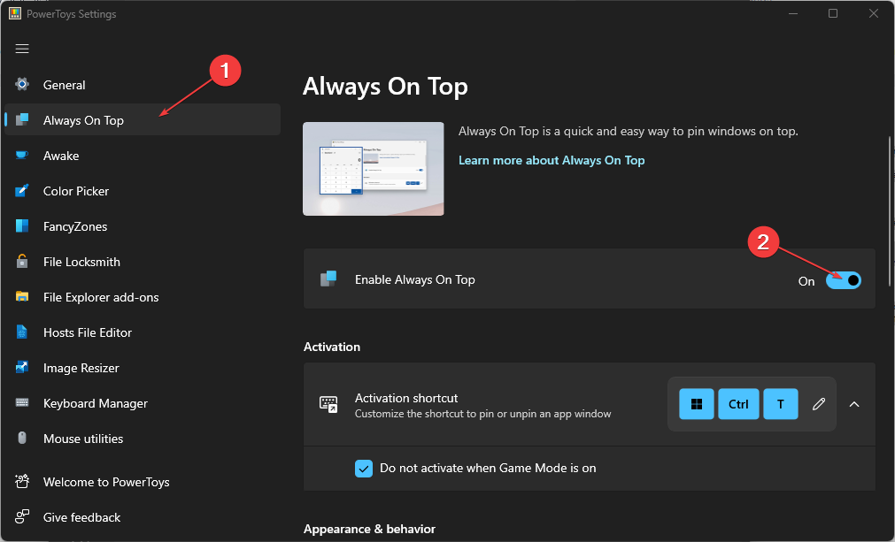
Task: Click the Windows key shortcut button
Action: (x=697, y=404)
